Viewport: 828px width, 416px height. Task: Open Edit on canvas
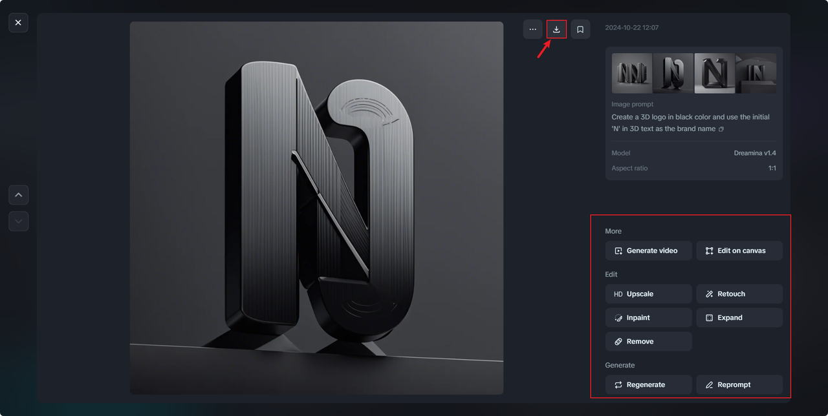[x=739, y=251]
